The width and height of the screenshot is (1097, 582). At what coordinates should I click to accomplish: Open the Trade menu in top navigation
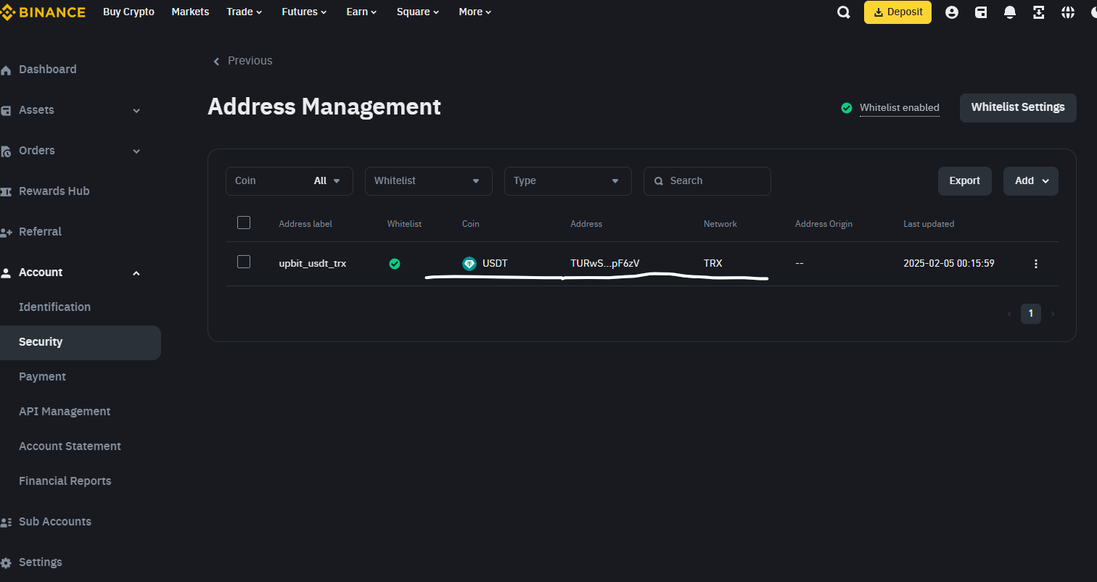[245, 12]
